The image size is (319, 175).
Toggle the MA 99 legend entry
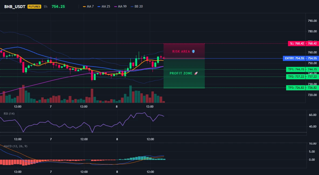click(x=120, y=6)
